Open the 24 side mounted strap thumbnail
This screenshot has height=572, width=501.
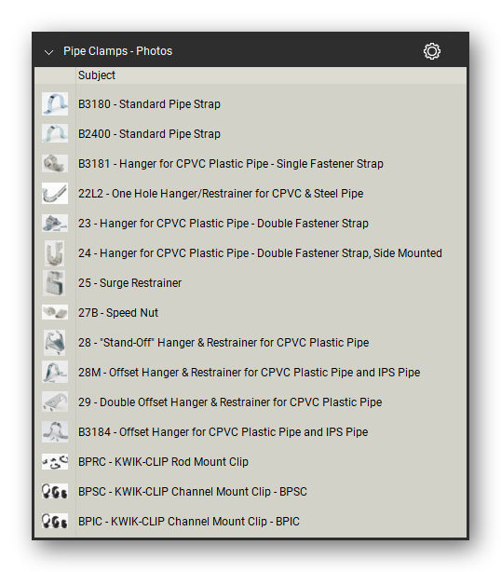click(x=55, y=253)
